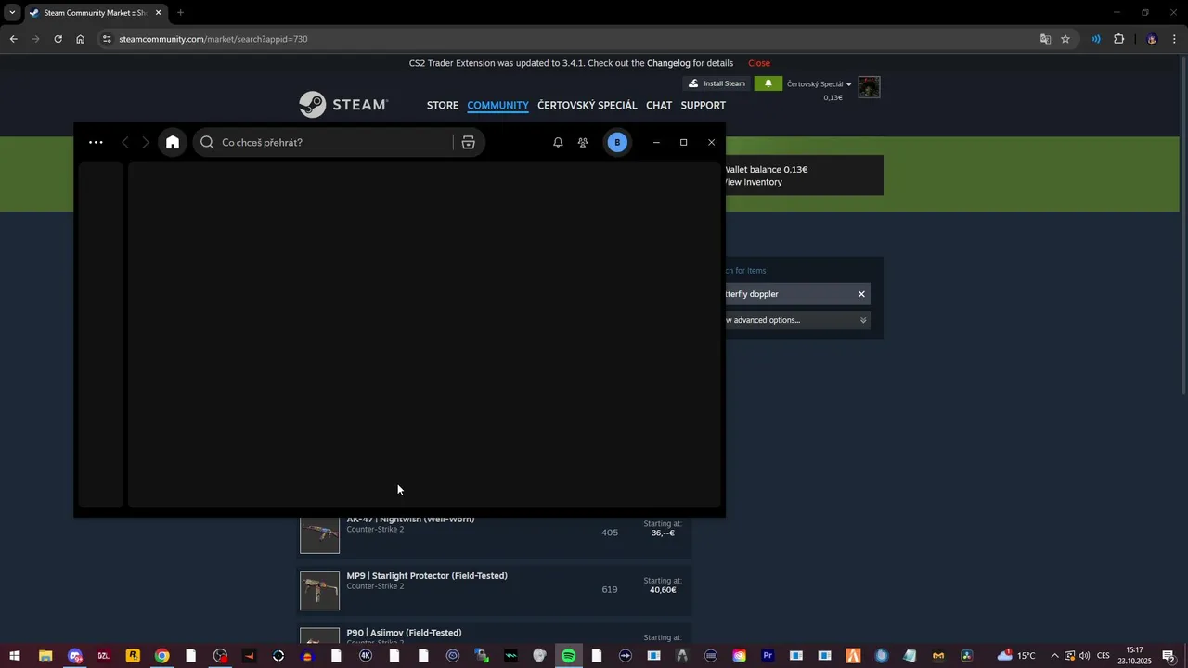Close the CS2 Trader update banner
The width and height of the screenshot is (1188, 668).
759,63
